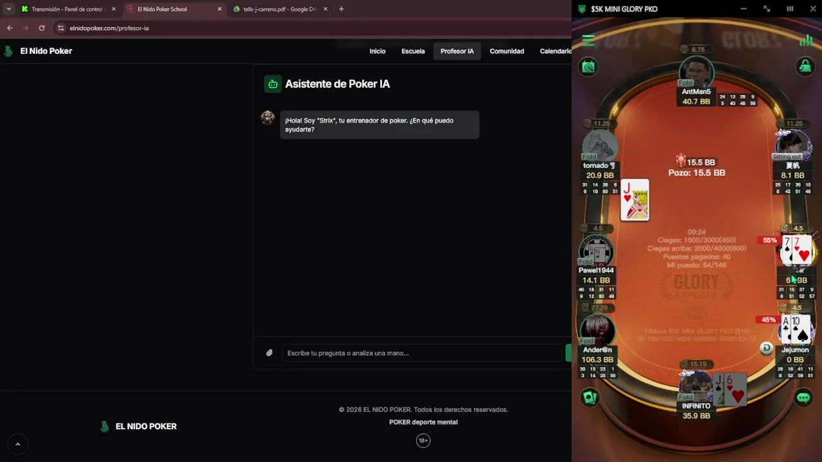
Task: Open the poker table hamburger menu
Action: coord(588,41)
